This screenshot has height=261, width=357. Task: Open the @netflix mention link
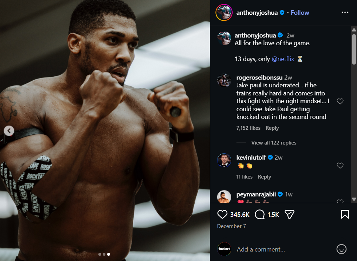click(283, 59)
